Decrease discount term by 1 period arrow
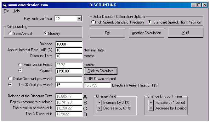Viewport: 210px width, 122px height. tap(151, 108)
